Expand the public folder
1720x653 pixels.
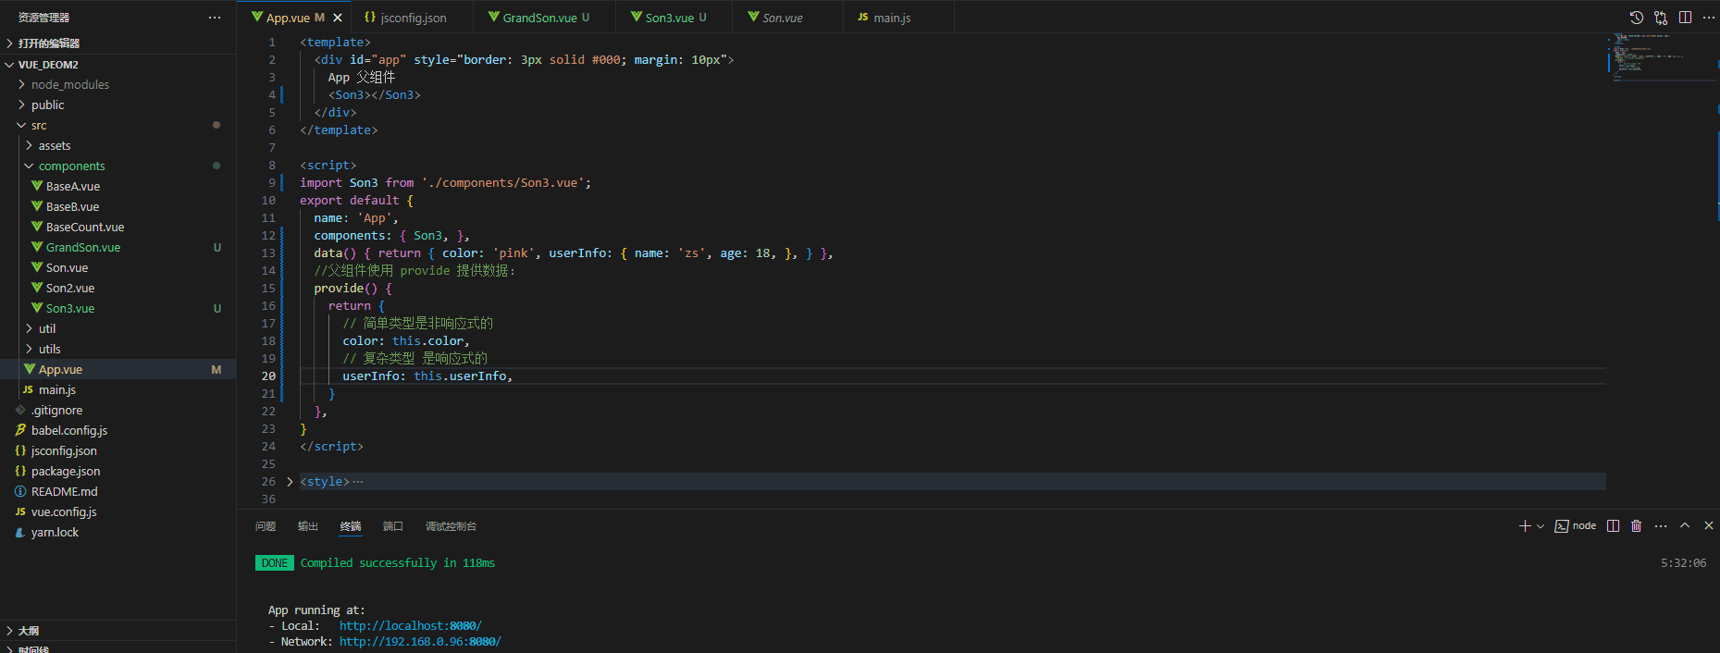118,105
